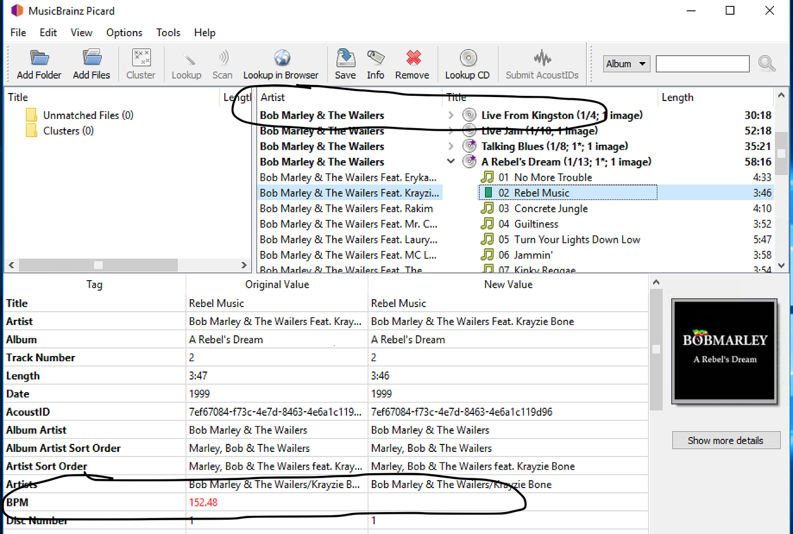
Task: Click disc icon of A Rebel's Dream
Action: click(469, 161)
